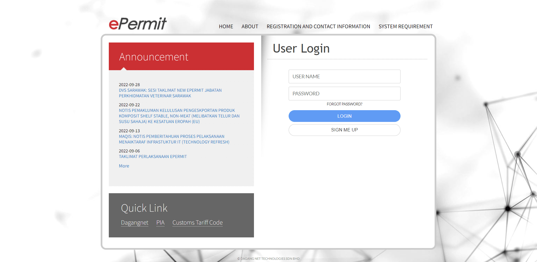Go to the ABOUT page
The image size is (537, 262).
pyautogui.click(x=250, y=27)
